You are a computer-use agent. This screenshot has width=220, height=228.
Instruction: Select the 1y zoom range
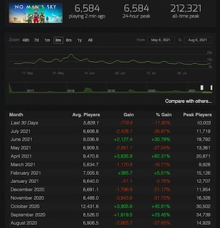pos(79,40)
